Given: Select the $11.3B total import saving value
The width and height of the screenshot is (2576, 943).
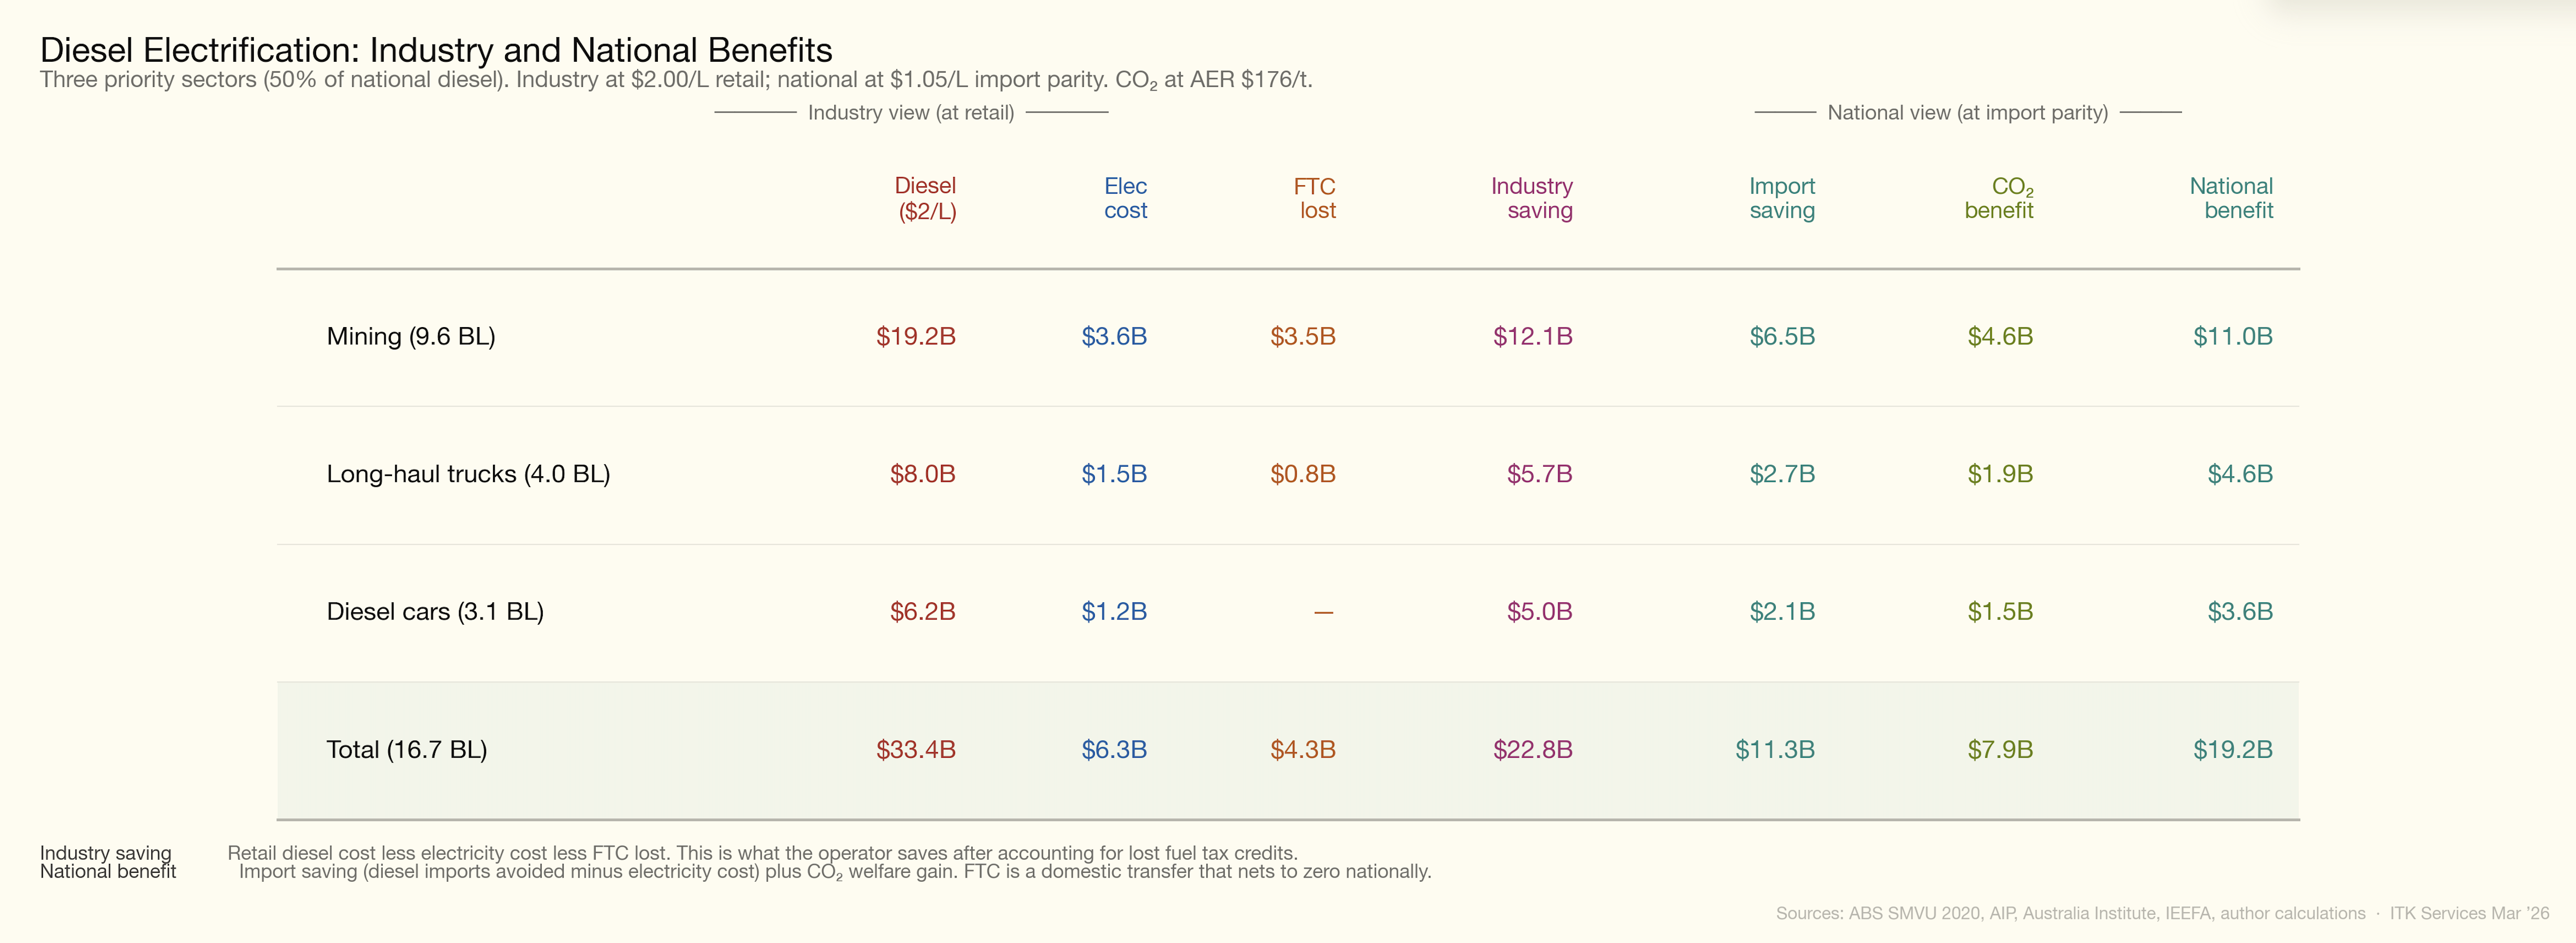Looking at the screenshot, I should pyautogui.click(x=1774, y=750).
